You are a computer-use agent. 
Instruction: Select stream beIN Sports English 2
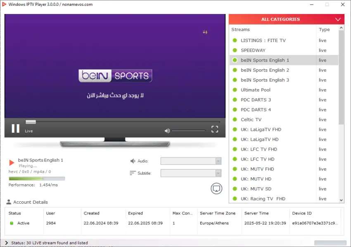point(284,70)
